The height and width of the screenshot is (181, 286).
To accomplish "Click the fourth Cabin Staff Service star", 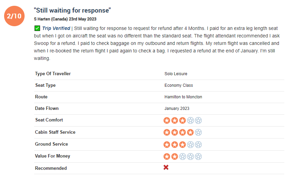I will (190, 132).
